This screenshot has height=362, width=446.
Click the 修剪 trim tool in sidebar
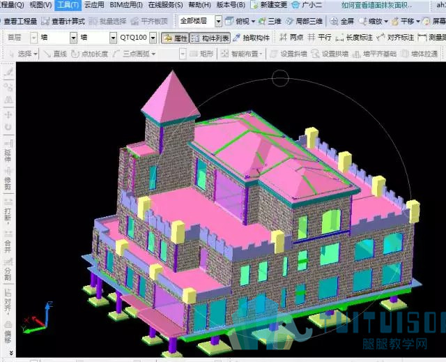(8, 179)
